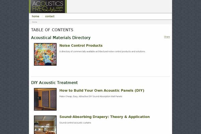Click the text 'Make Cheap, Easy, Attractive DIY...'

coord(91,96)
